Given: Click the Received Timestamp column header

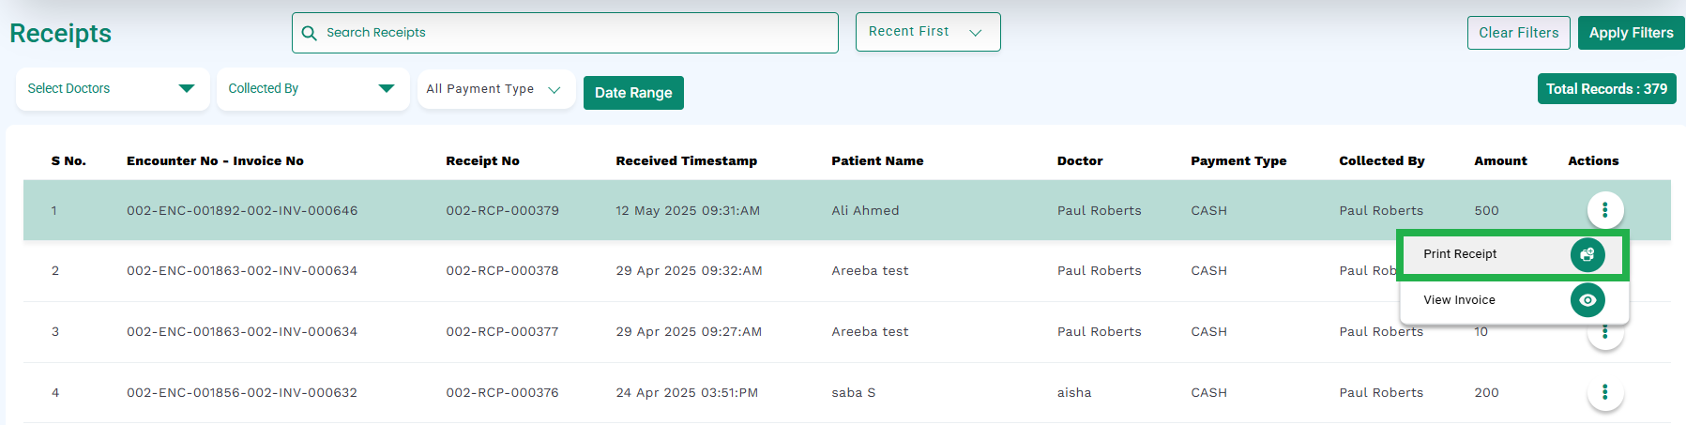Looking at the screenshot, I should [686, 160].
